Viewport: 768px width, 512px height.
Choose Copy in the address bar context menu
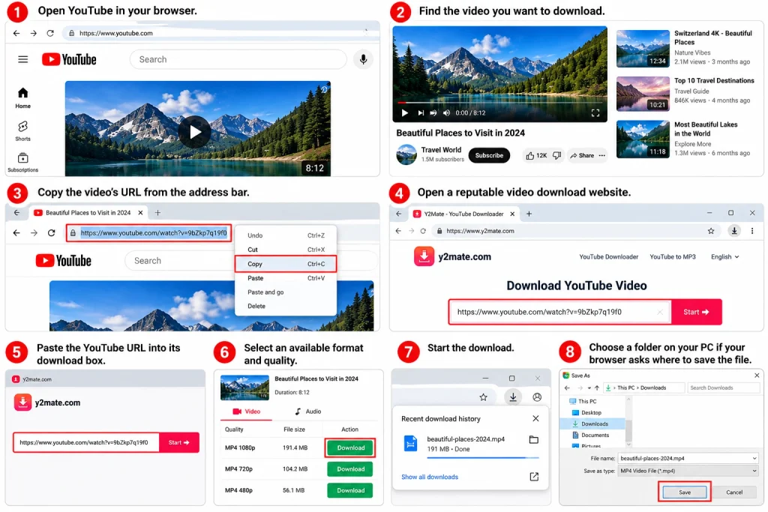[x=285, y=264]
